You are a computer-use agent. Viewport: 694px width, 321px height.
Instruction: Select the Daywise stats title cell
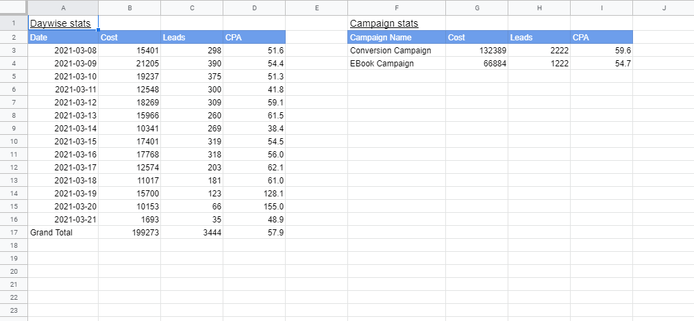tap(63, 23)
